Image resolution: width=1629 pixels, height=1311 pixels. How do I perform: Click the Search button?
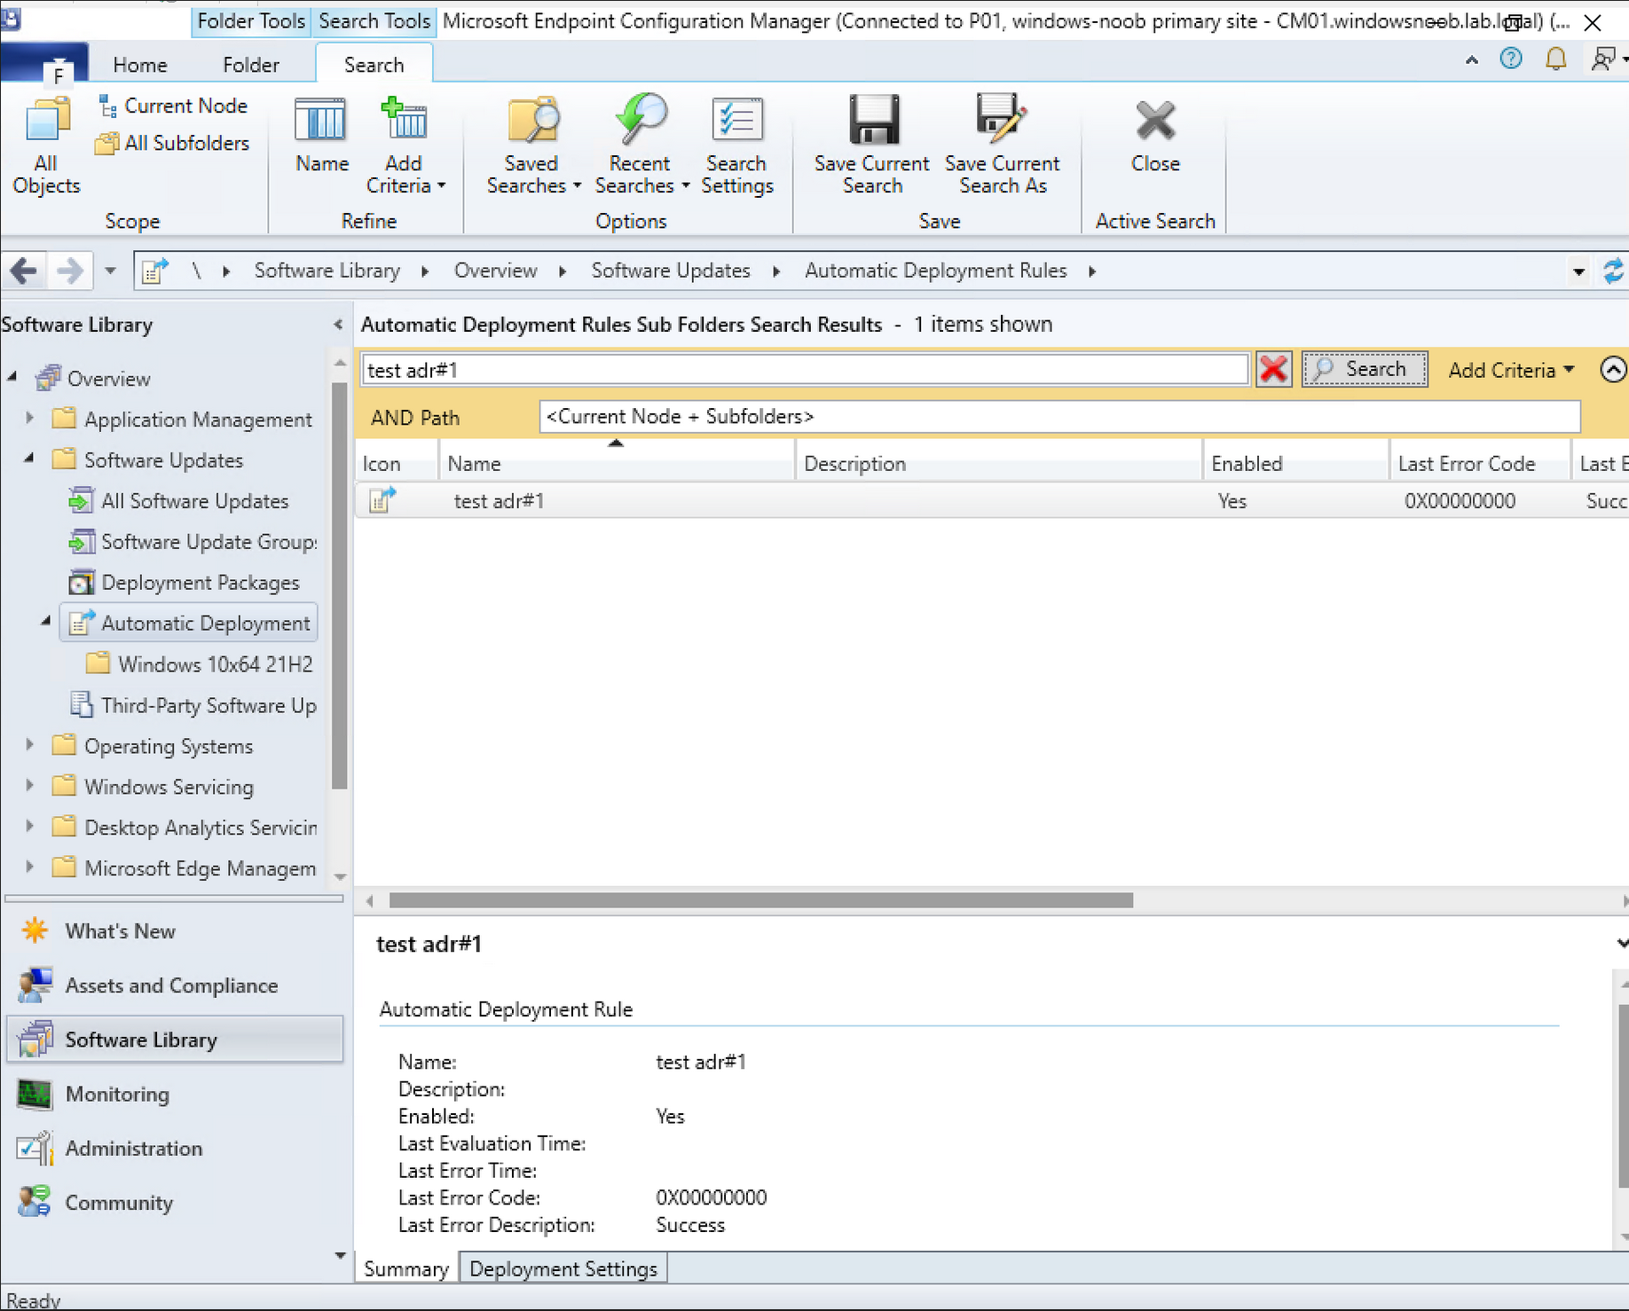pos(1365,369)
